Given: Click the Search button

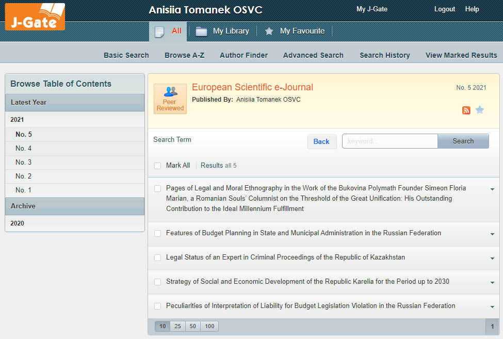Looking at the screenshot, I should [463, 141].
